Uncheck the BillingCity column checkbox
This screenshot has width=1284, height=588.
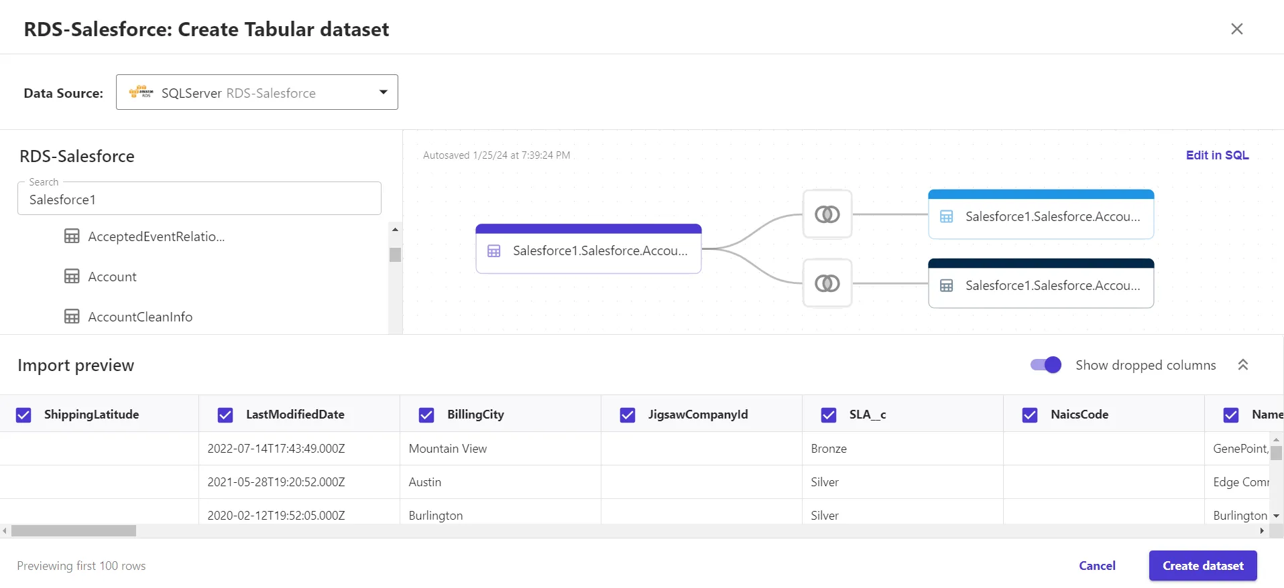click(426, 415)
